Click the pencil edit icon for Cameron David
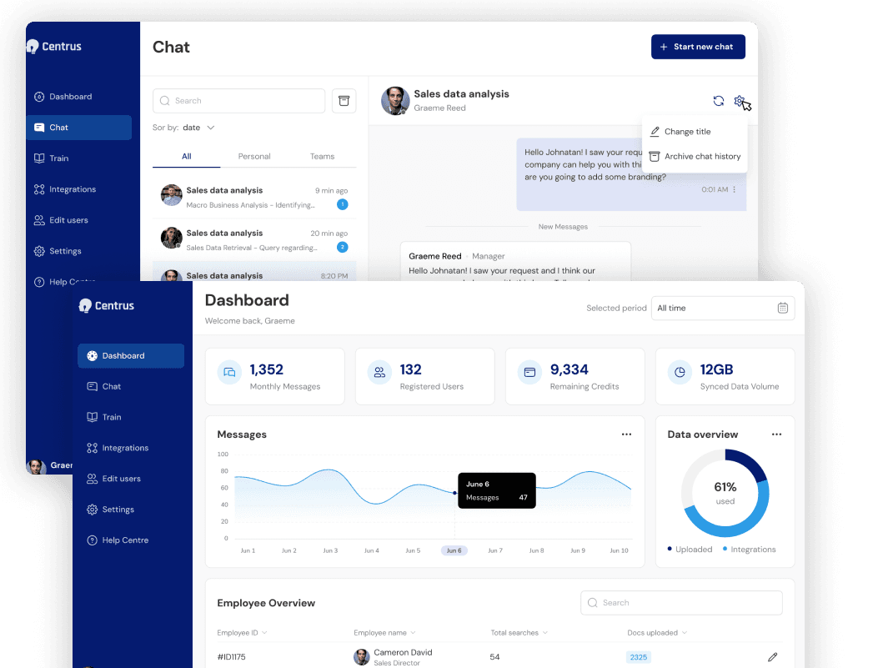878x668 pixels. coord(772,657)
